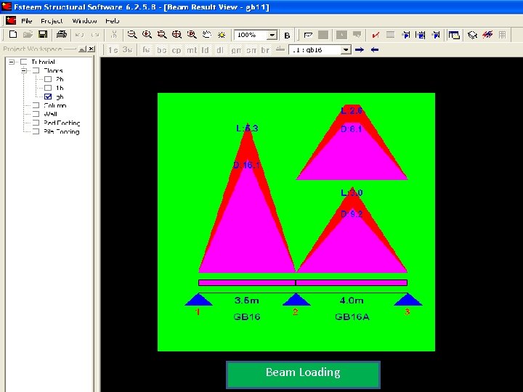The image size is (523, 392).
Task: Click the 'bc' toolbar button
Action: point(162,50)
